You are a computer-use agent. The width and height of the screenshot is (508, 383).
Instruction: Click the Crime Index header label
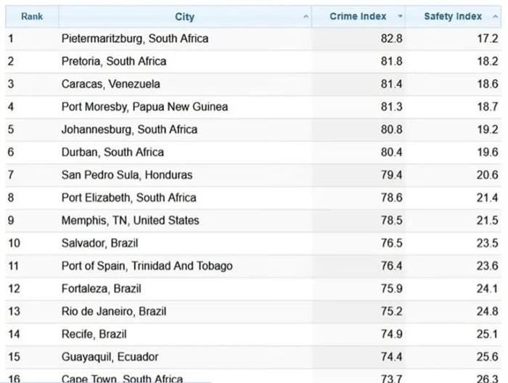click(358, 17)
